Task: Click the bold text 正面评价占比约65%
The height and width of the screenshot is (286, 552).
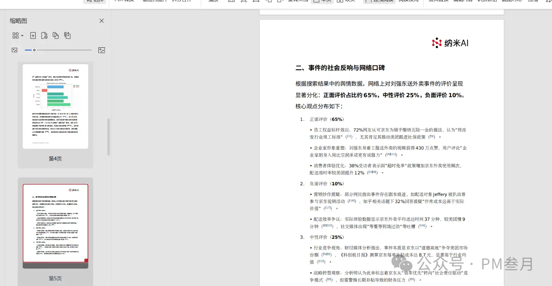Action: [350, 95]
